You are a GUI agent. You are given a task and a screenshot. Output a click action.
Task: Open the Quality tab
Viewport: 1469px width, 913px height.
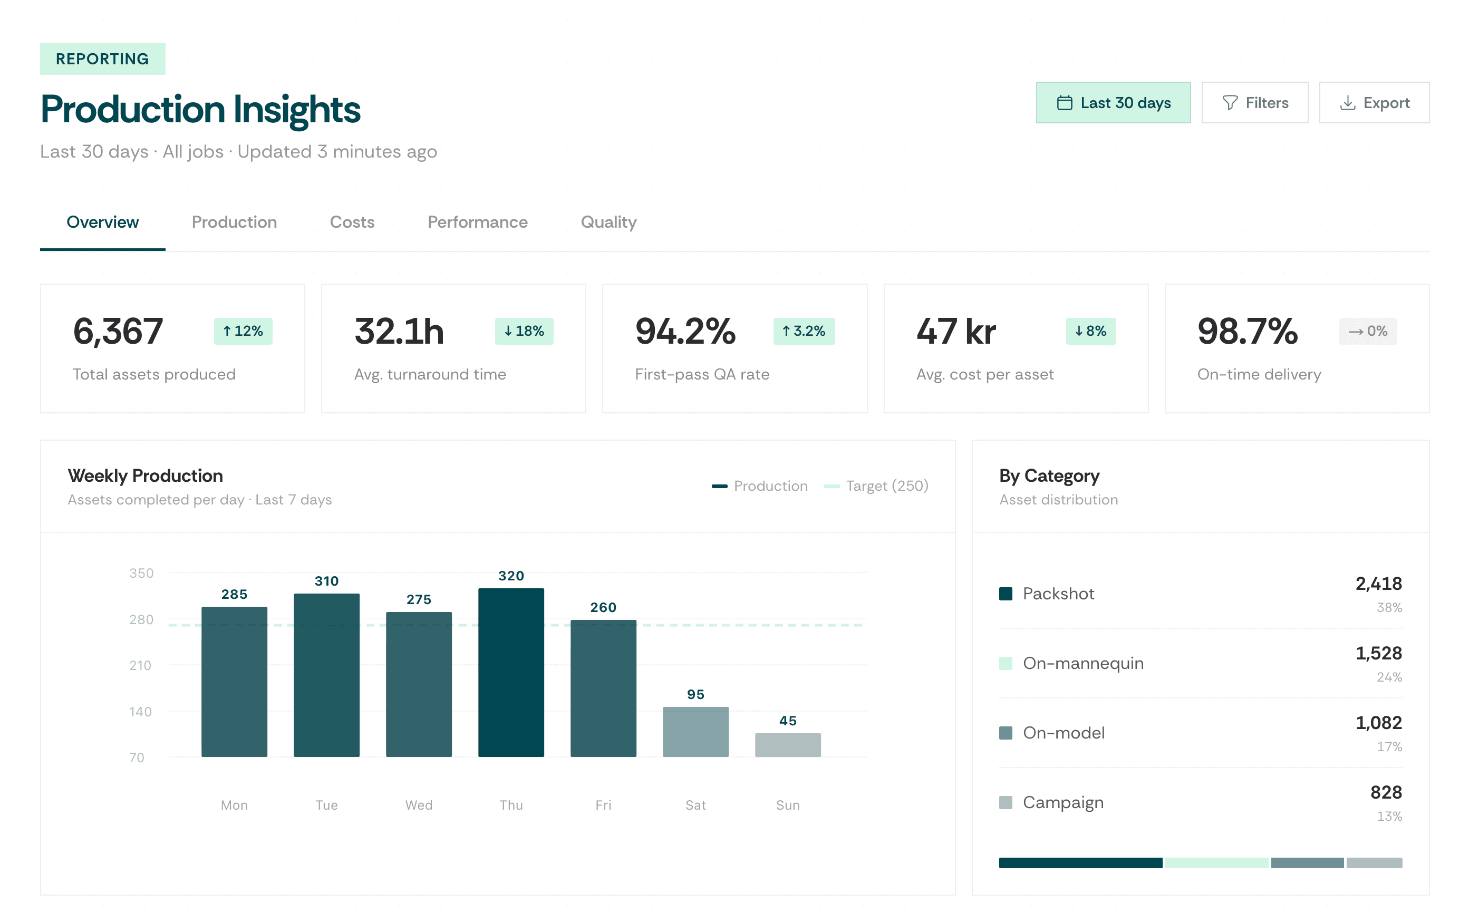point(607,222)
